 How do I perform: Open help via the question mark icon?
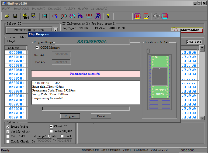click(x=108, y=16)
